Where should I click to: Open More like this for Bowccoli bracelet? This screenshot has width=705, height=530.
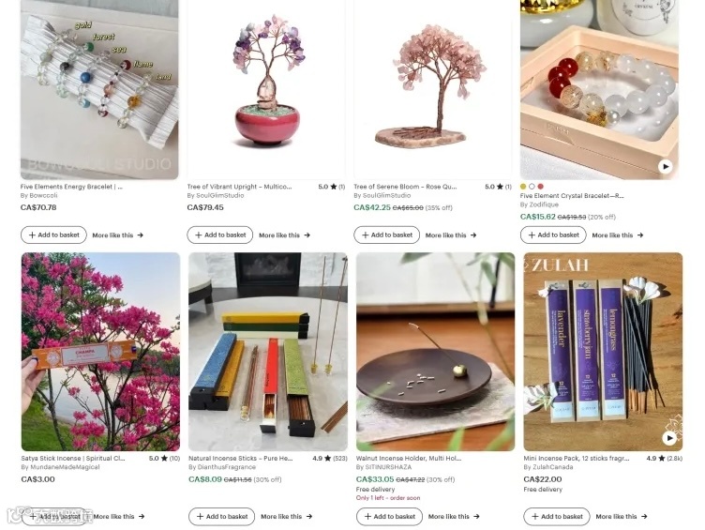118,235
